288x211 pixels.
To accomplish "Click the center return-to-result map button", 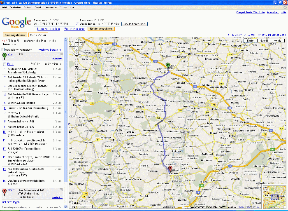I will [77, 45].
